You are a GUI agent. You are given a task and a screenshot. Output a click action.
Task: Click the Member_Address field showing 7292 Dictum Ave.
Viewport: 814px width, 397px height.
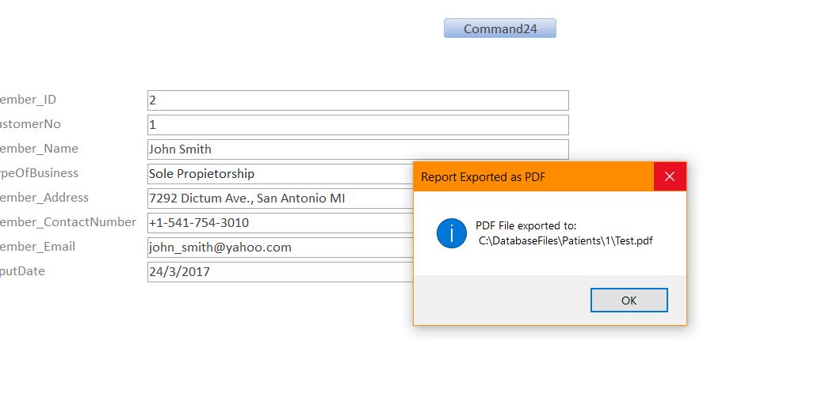279,198
